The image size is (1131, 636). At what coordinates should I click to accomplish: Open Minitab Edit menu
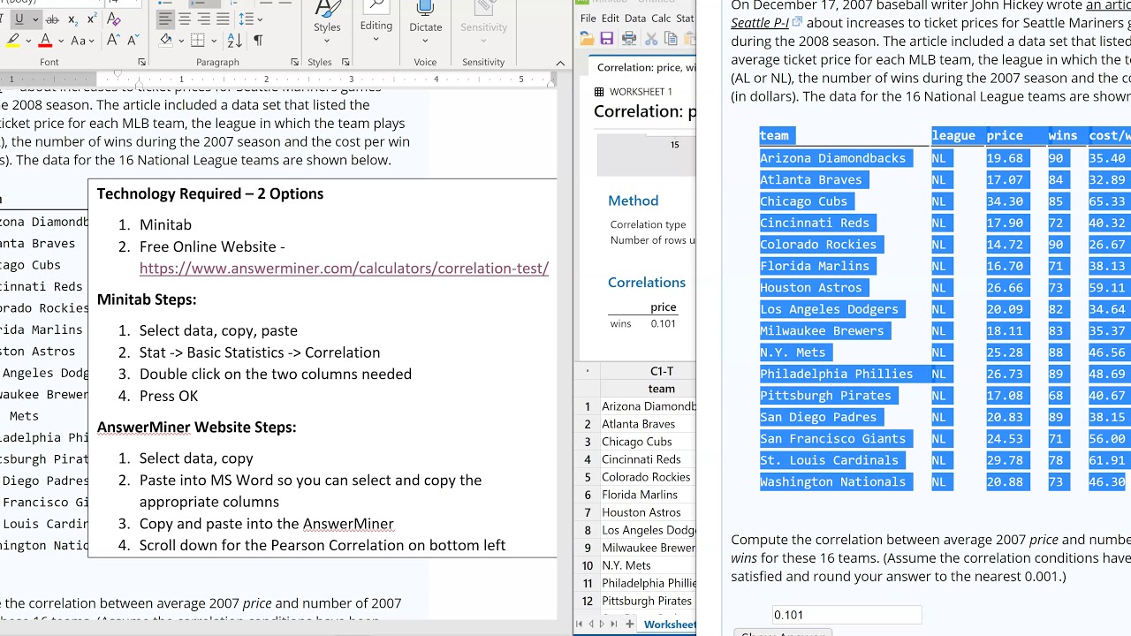(x=611, y=19)
